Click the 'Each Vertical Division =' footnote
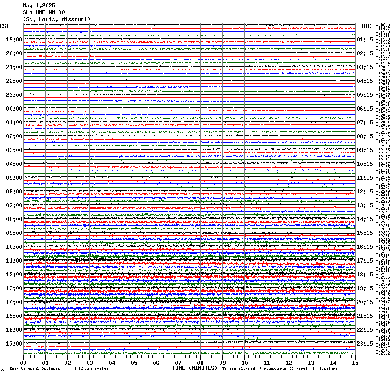392x375 pixels. (37, 369)
